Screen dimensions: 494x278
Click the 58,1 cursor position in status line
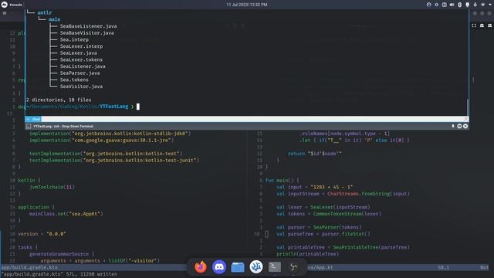click(x=443, y=267)
